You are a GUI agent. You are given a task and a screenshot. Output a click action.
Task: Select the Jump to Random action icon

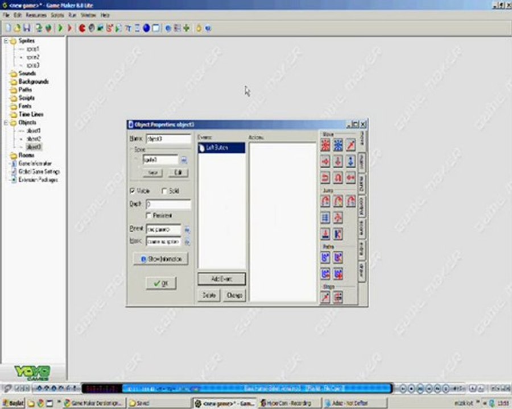[350, 201]
